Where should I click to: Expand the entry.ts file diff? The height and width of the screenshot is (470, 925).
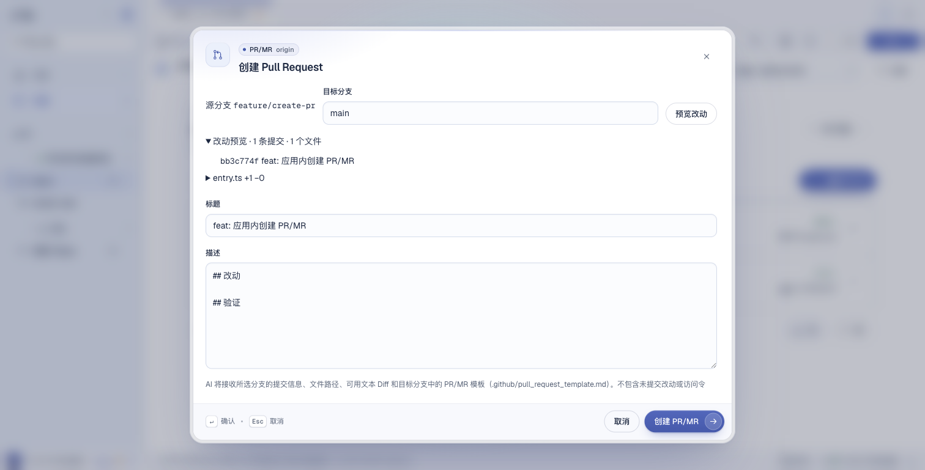click(236, 178)
